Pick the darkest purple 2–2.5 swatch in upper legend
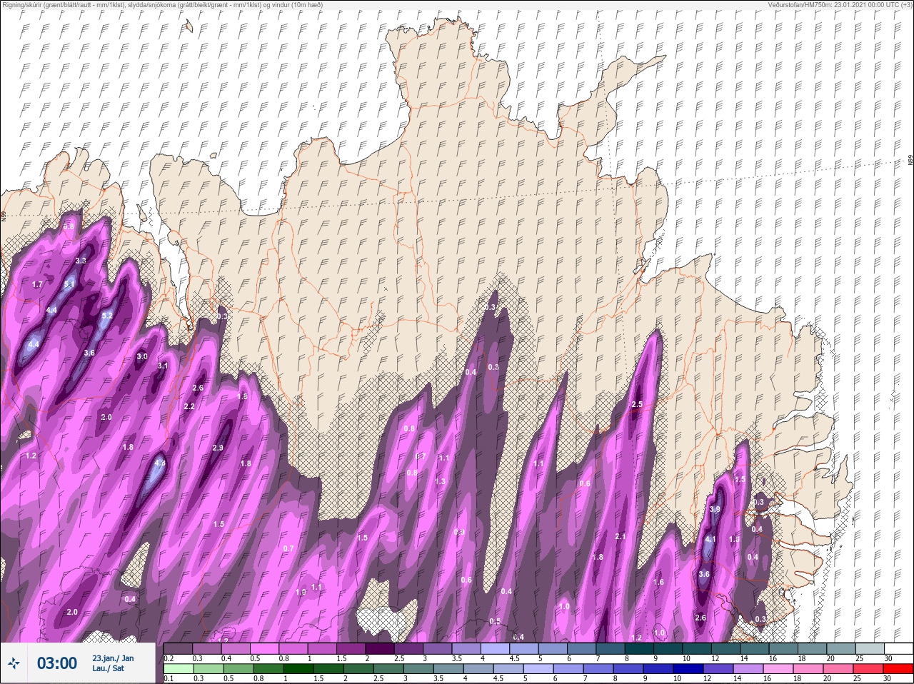Screen dimensions: 914x684 click(381, 648)
